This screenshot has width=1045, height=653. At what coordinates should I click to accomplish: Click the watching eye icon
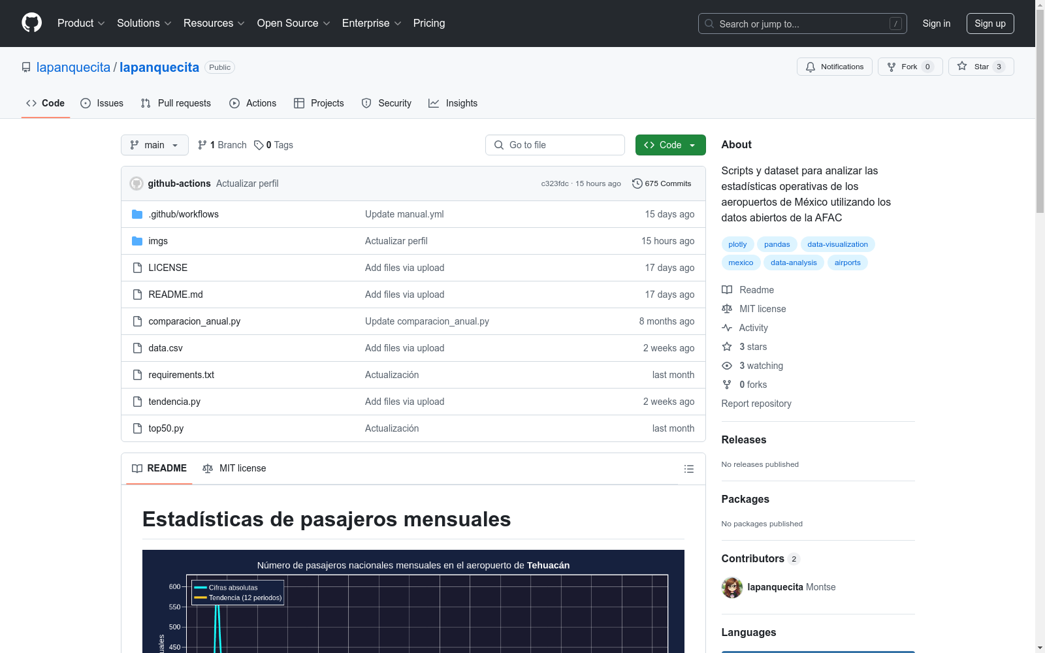[727, 366]
